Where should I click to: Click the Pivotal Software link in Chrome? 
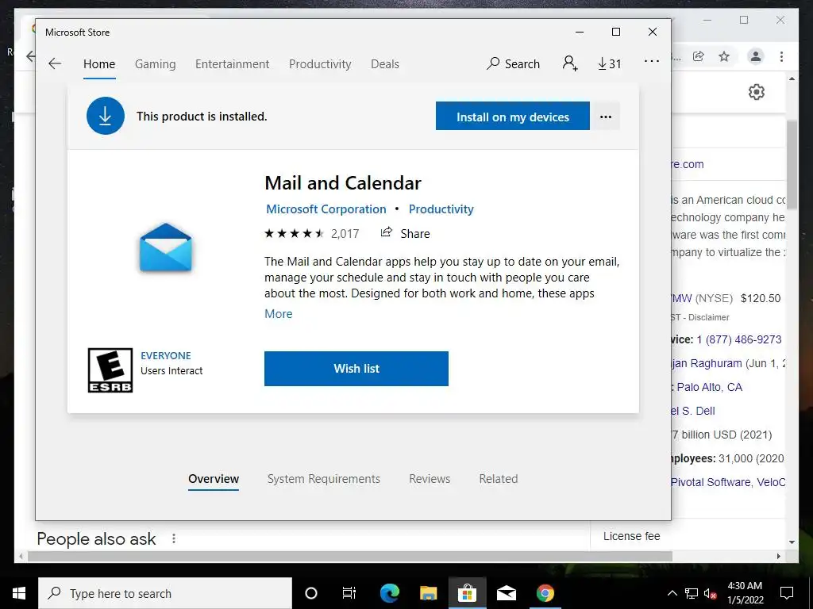pyautogui.click(x=711, y=482)
